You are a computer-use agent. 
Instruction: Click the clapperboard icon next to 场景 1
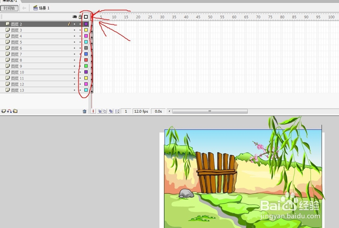point(36,8)
